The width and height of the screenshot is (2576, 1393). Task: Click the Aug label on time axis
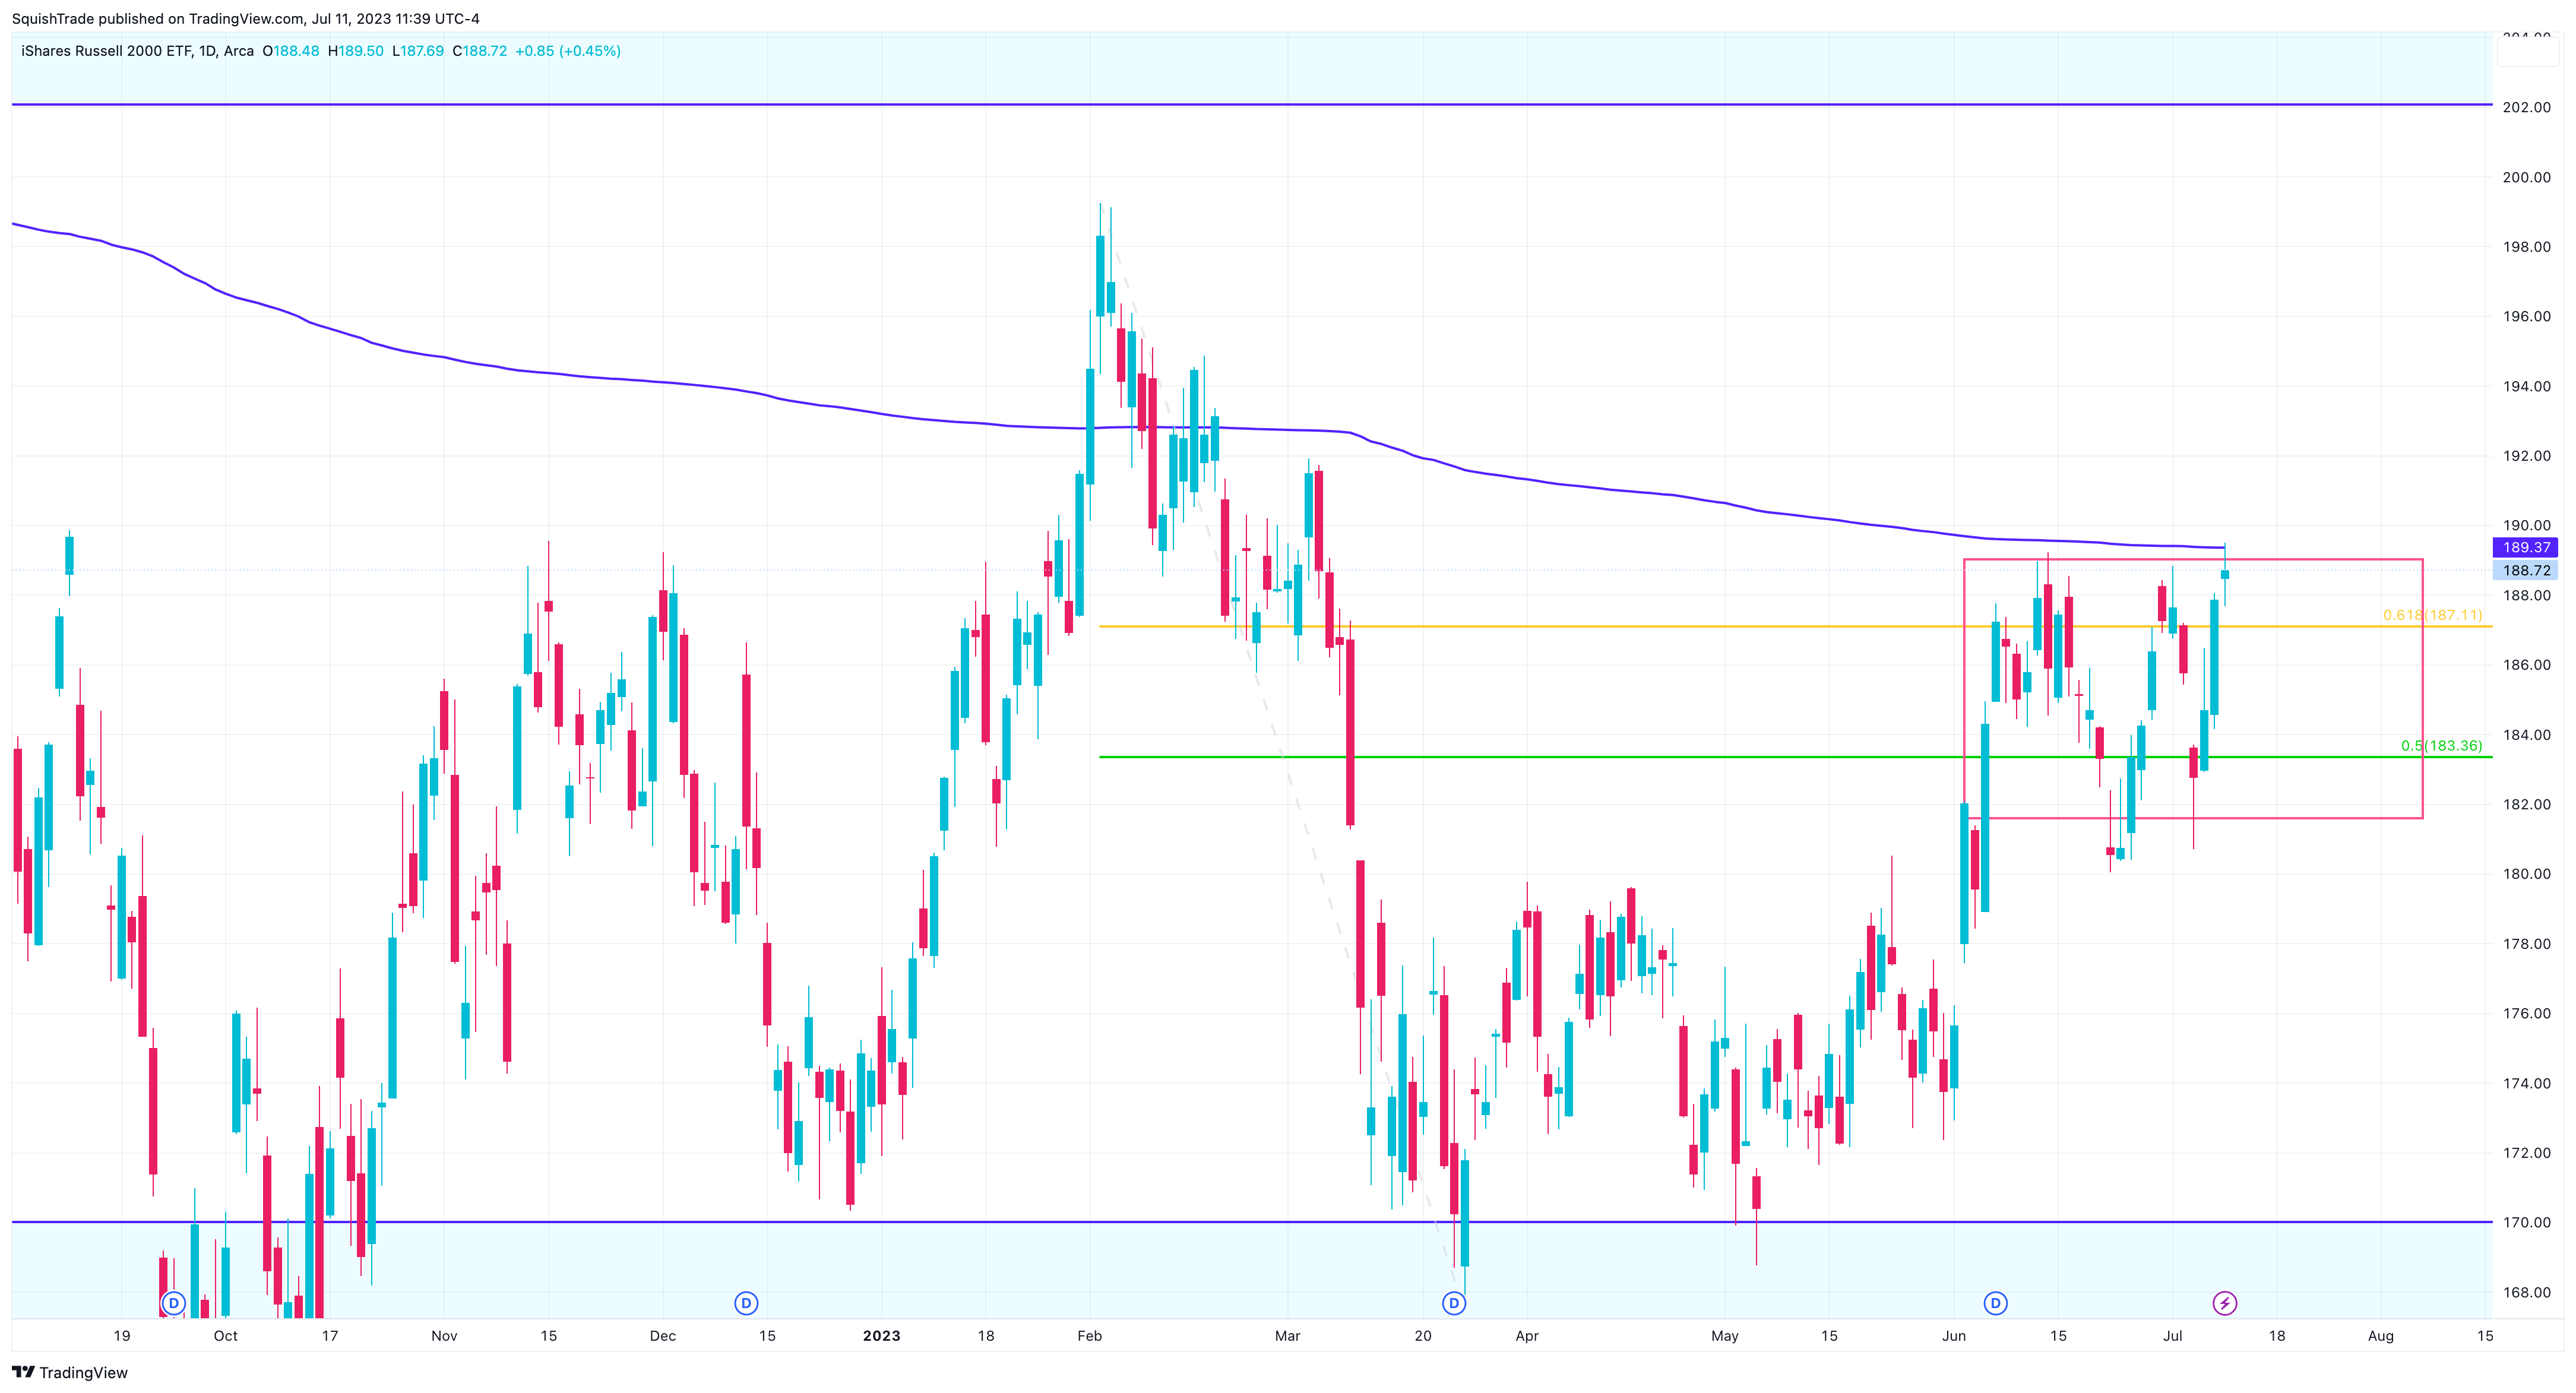(x=2381, y=1336)
